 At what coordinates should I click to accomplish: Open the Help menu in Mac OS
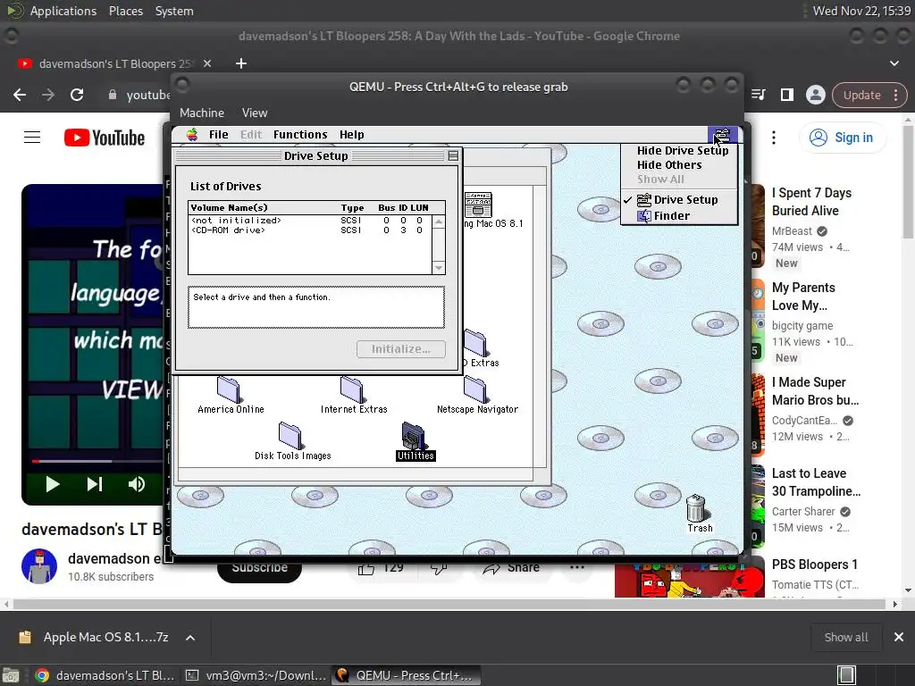pyautogui.click(x=351, y=135)
